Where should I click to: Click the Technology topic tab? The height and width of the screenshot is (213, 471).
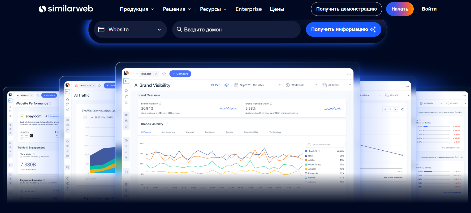point(275,132)
